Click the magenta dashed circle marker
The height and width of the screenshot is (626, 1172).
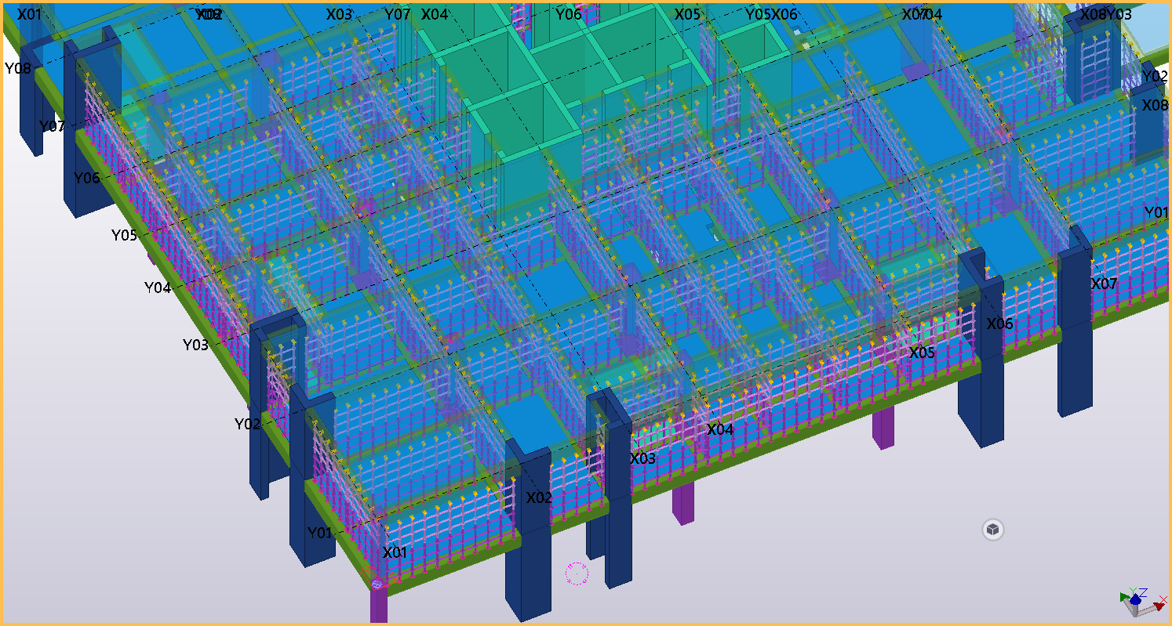click(x=577, y=574)
